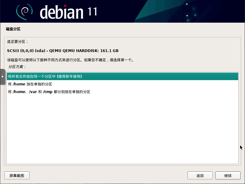This screenshot has height=184, width=245.
Task: Click the 分区方案 label
Action: tap(17, 67)
